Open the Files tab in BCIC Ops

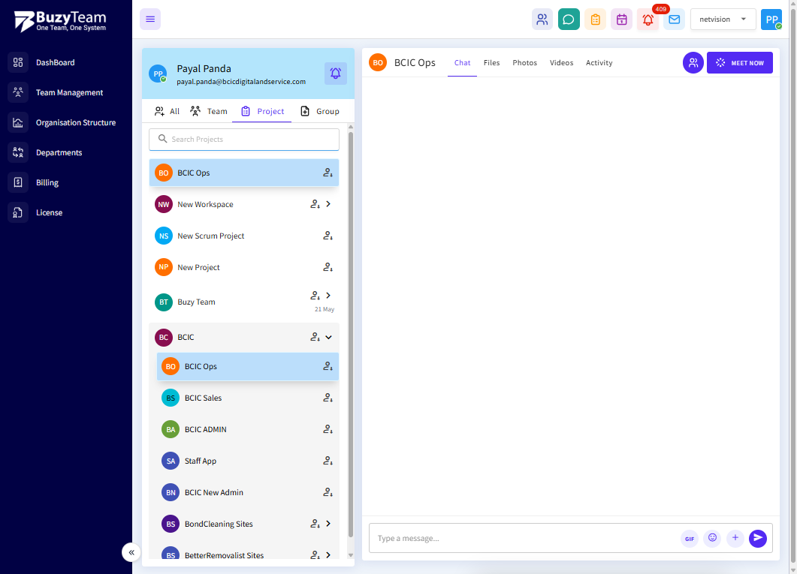(491, 63)
